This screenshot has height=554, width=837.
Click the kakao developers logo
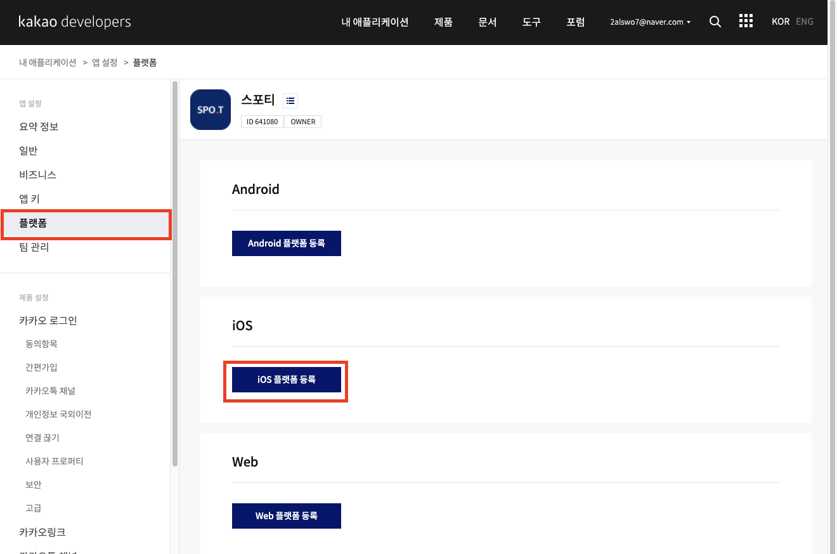[75, 22]
